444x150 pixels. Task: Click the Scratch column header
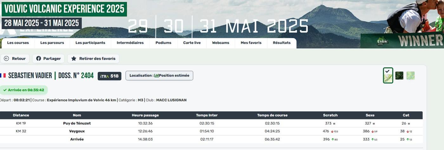(x=330, y=115)
